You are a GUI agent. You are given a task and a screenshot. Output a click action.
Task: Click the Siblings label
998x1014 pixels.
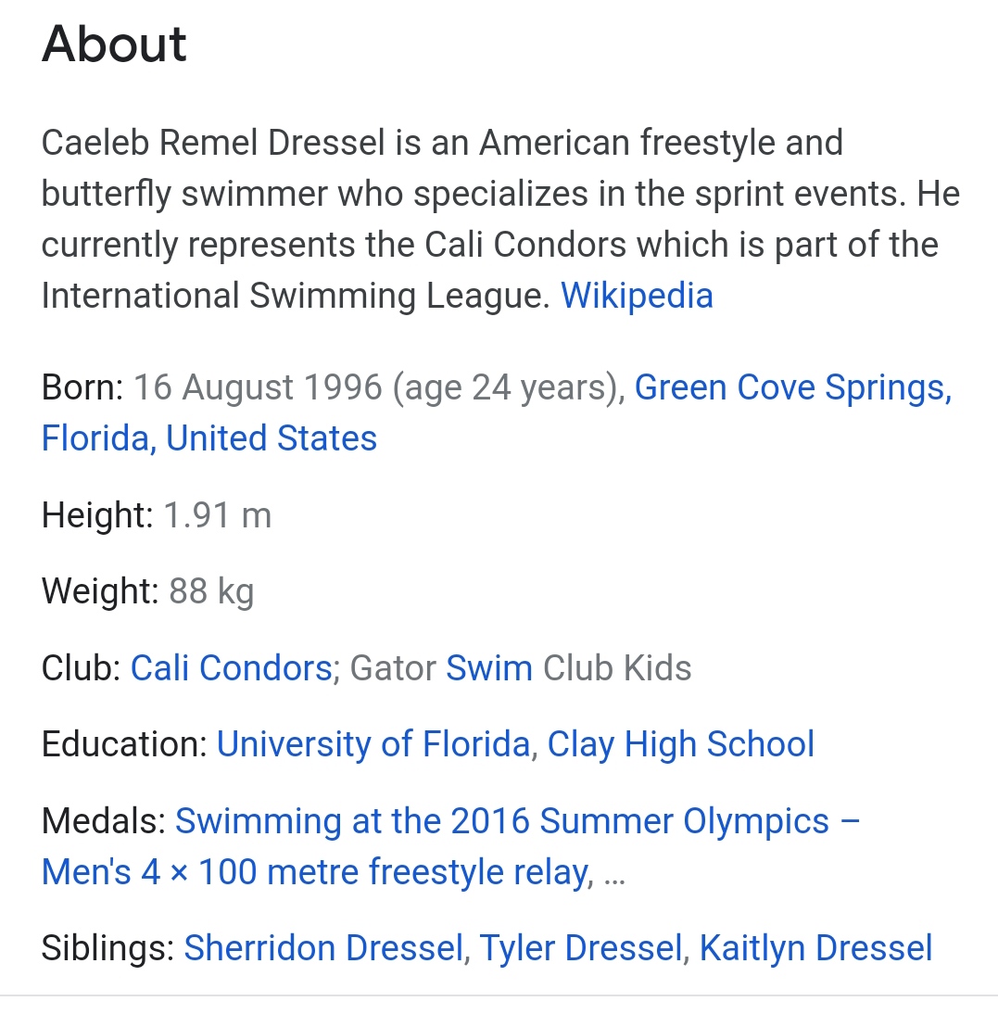click(x=107, y=948)
